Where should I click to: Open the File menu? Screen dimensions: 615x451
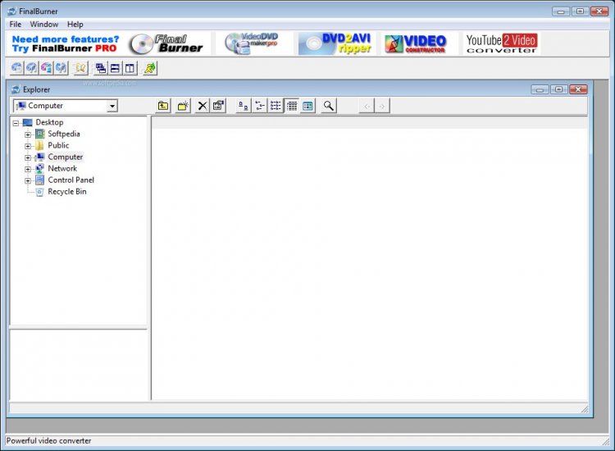(x=16, y=25)
